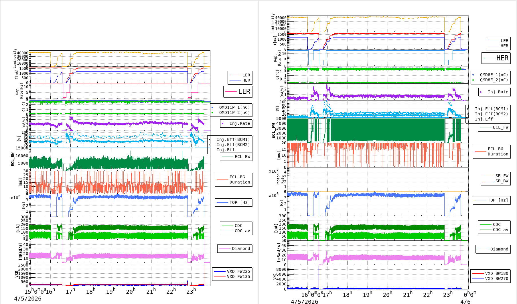Click the red line swatch beside VXD_FW135

[220, 277]
